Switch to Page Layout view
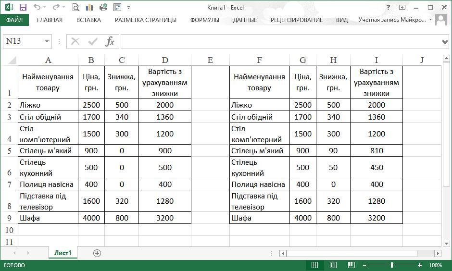This screenshot has width=452, height=271. [333, 265]
